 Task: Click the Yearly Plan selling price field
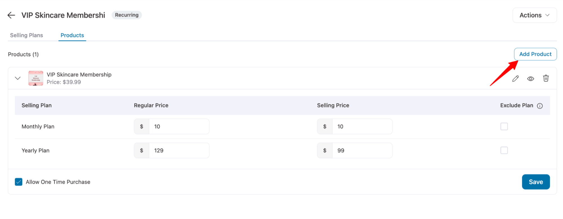point(362,150)
